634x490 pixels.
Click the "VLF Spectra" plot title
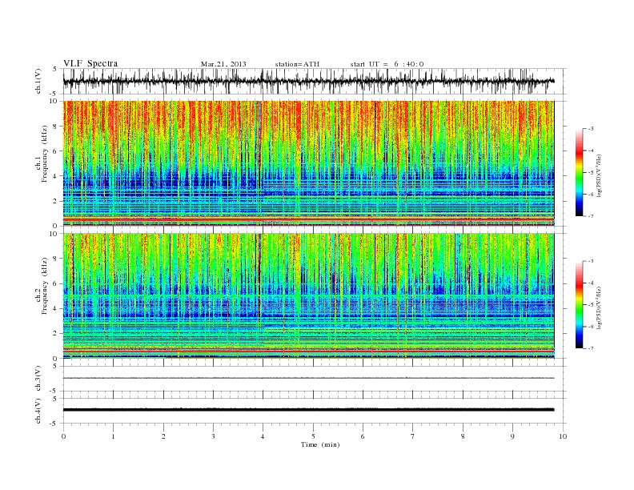90,63
